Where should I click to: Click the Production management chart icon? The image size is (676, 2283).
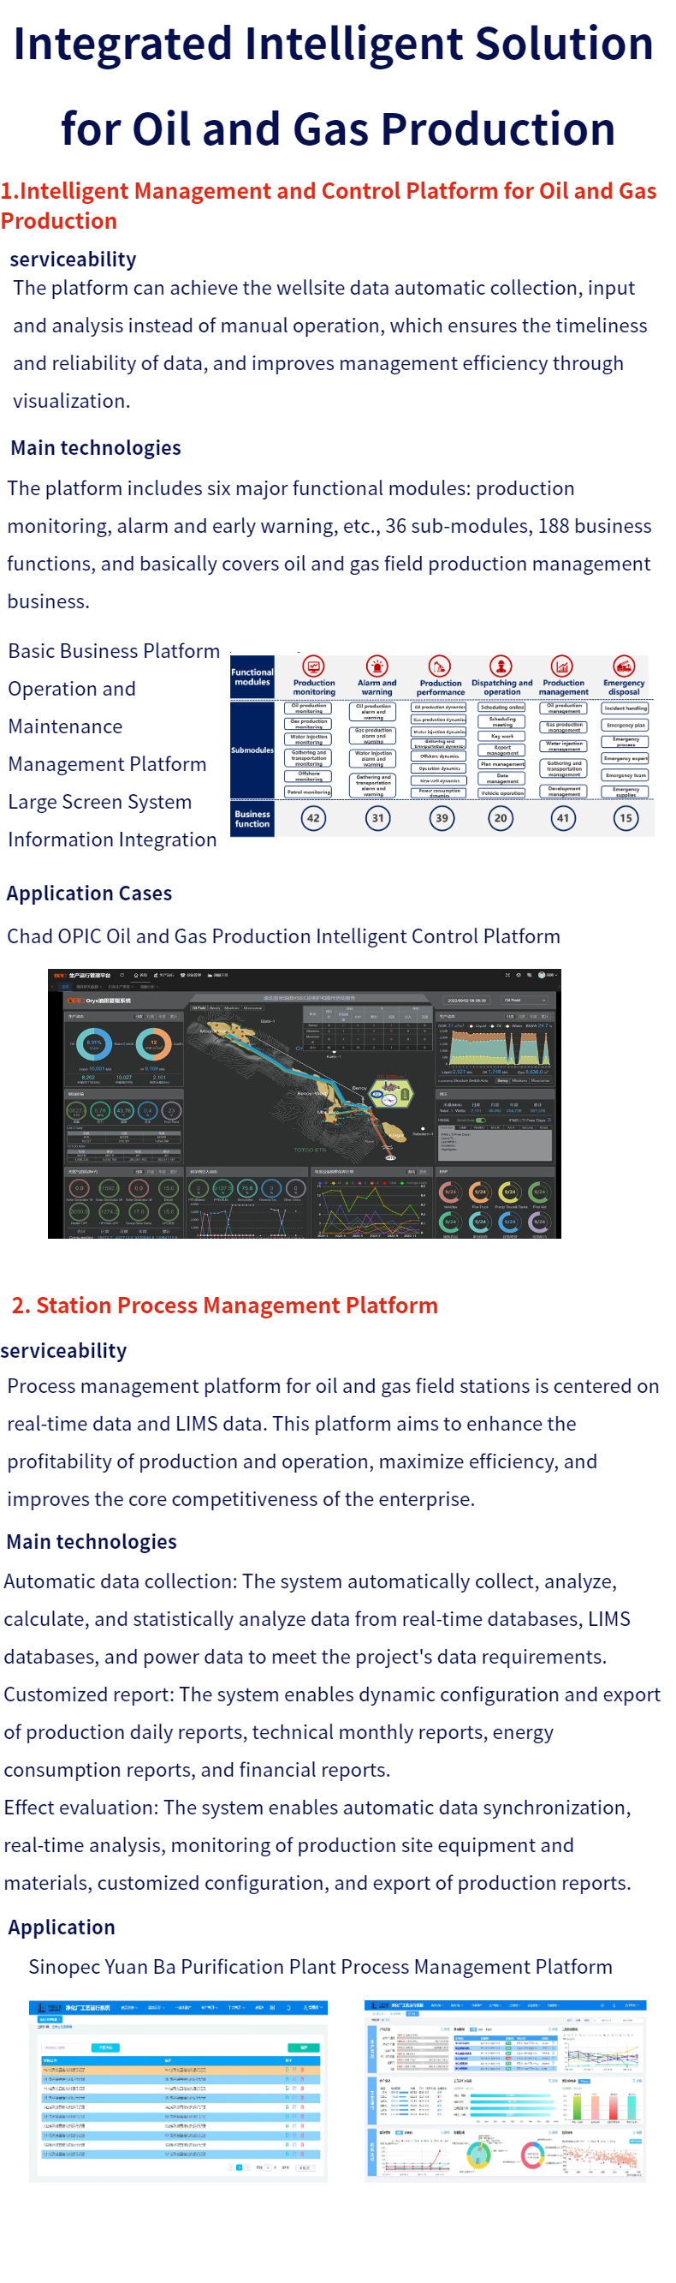(x=562, y=666)
